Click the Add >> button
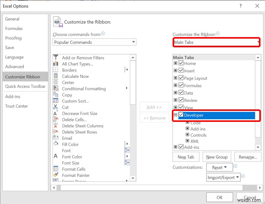Image resolution: width=265 pixels, height=204 pixels. pyautogui.click(x=154, y=107)
